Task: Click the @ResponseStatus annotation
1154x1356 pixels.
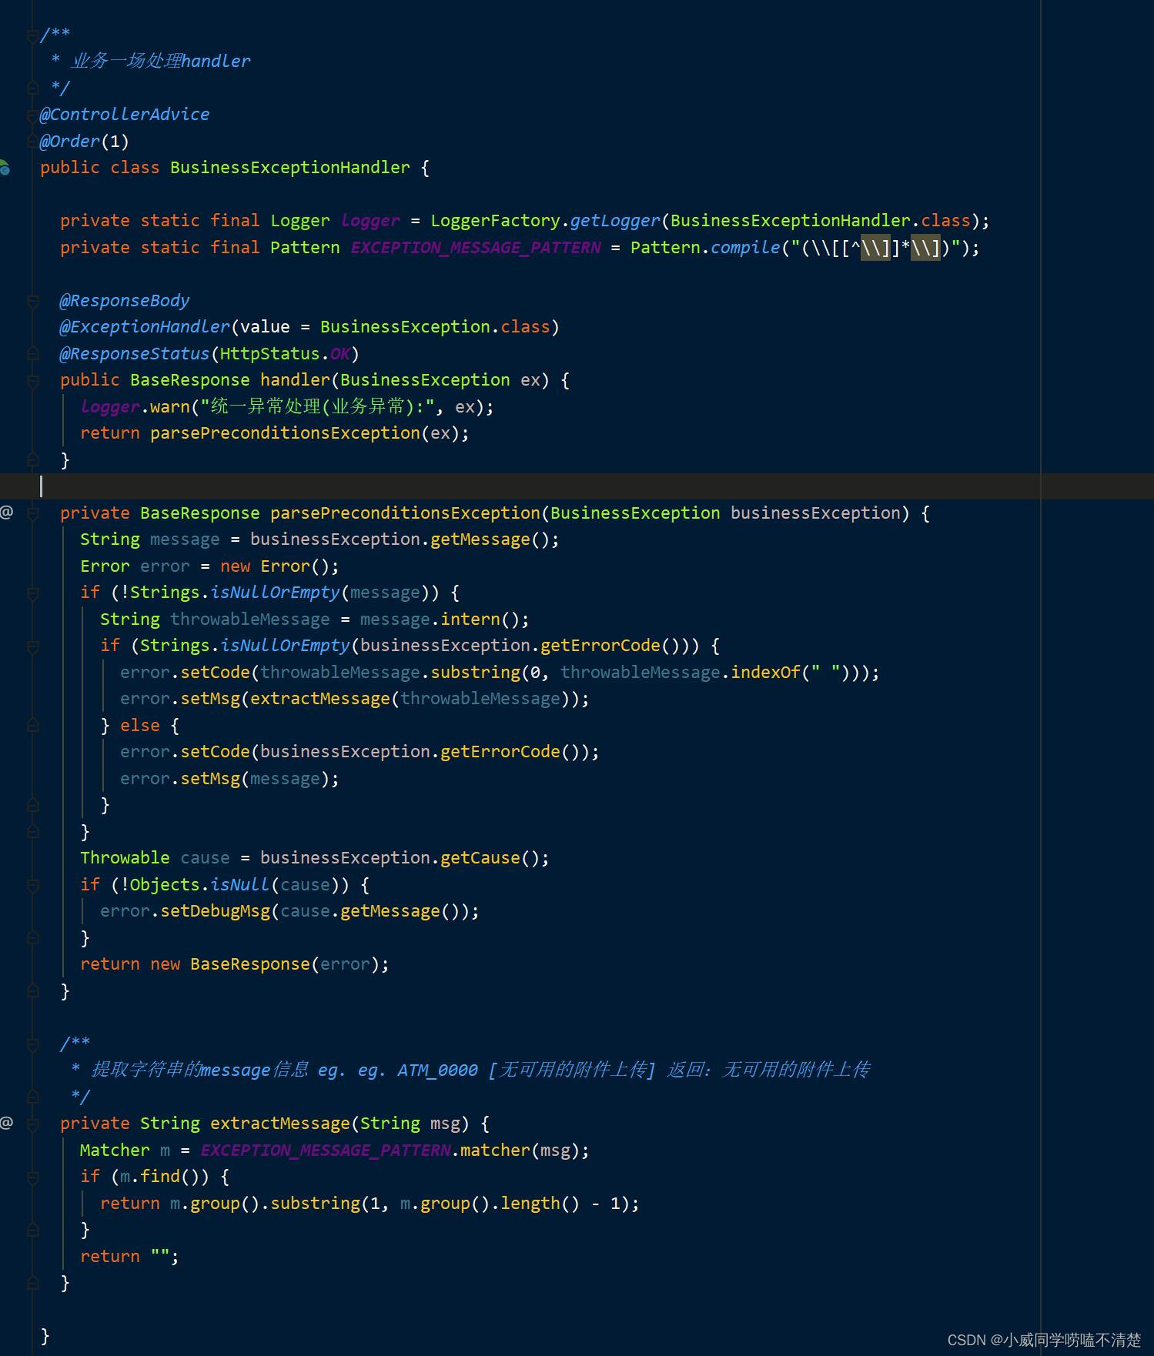Action: click(135, 353)
